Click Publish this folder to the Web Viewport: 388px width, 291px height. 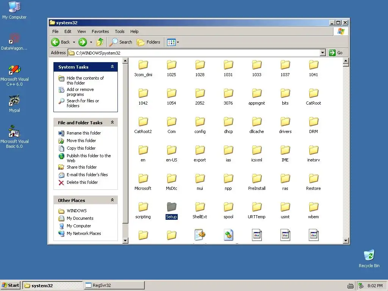tap(89, 158)
